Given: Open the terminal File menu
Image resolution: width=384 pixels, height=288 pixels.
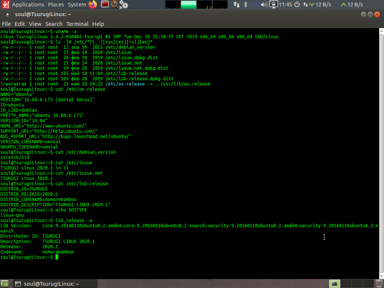Looking at the screenshot, I should [x=6, y=24].
